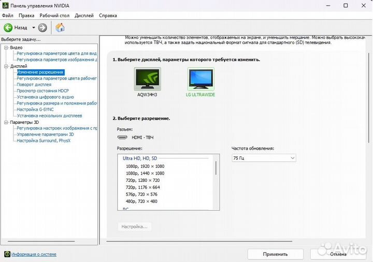Select the LG ULTRAWIDE monitor icon
The image size is (373, 262).
[x=200, y=80]
